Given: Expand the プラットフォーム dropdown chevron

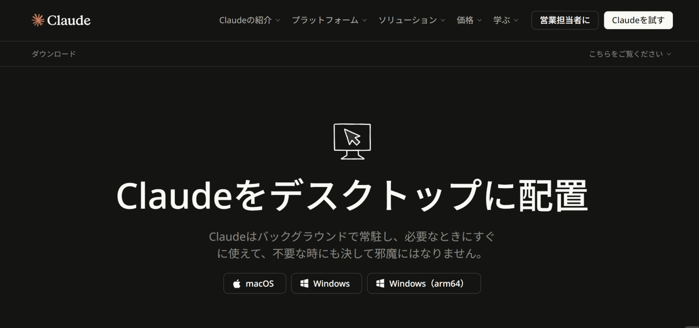Looking at the screenshot, I should coord(365,20).
